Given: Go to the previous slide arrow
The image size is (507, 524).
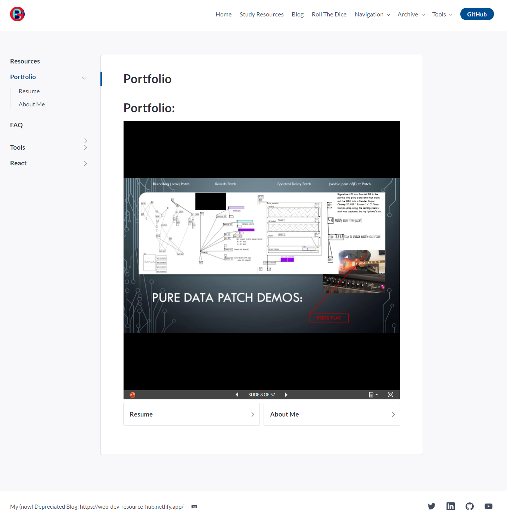Looking at the screenshot, I should pos(237,395).
